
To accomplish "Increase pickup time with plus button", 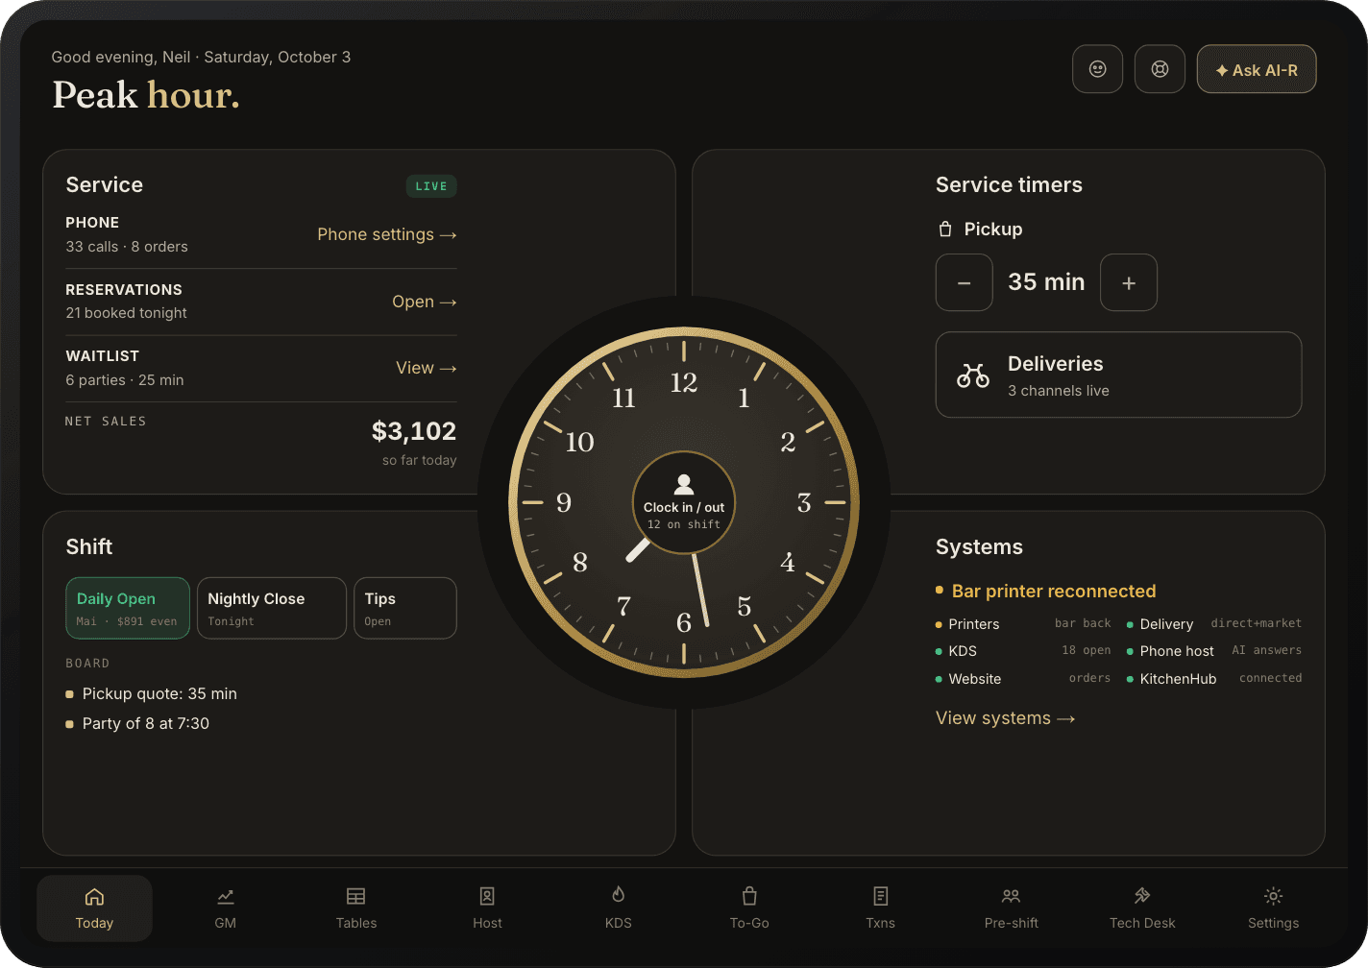I will tap(1129, 282).
